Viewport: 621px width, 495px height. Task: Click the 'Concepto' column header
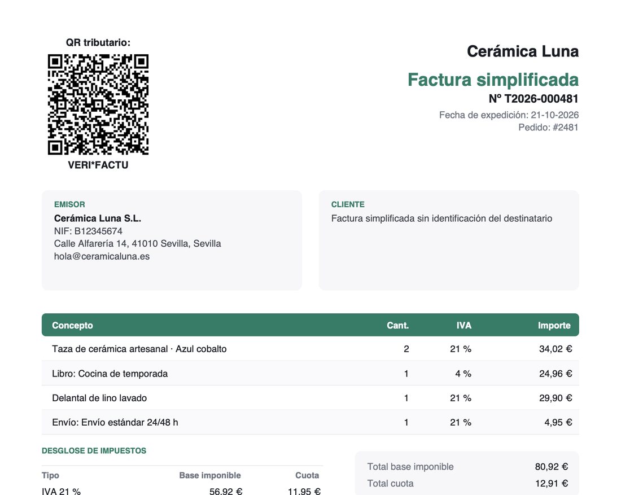[x=72, y=325]
